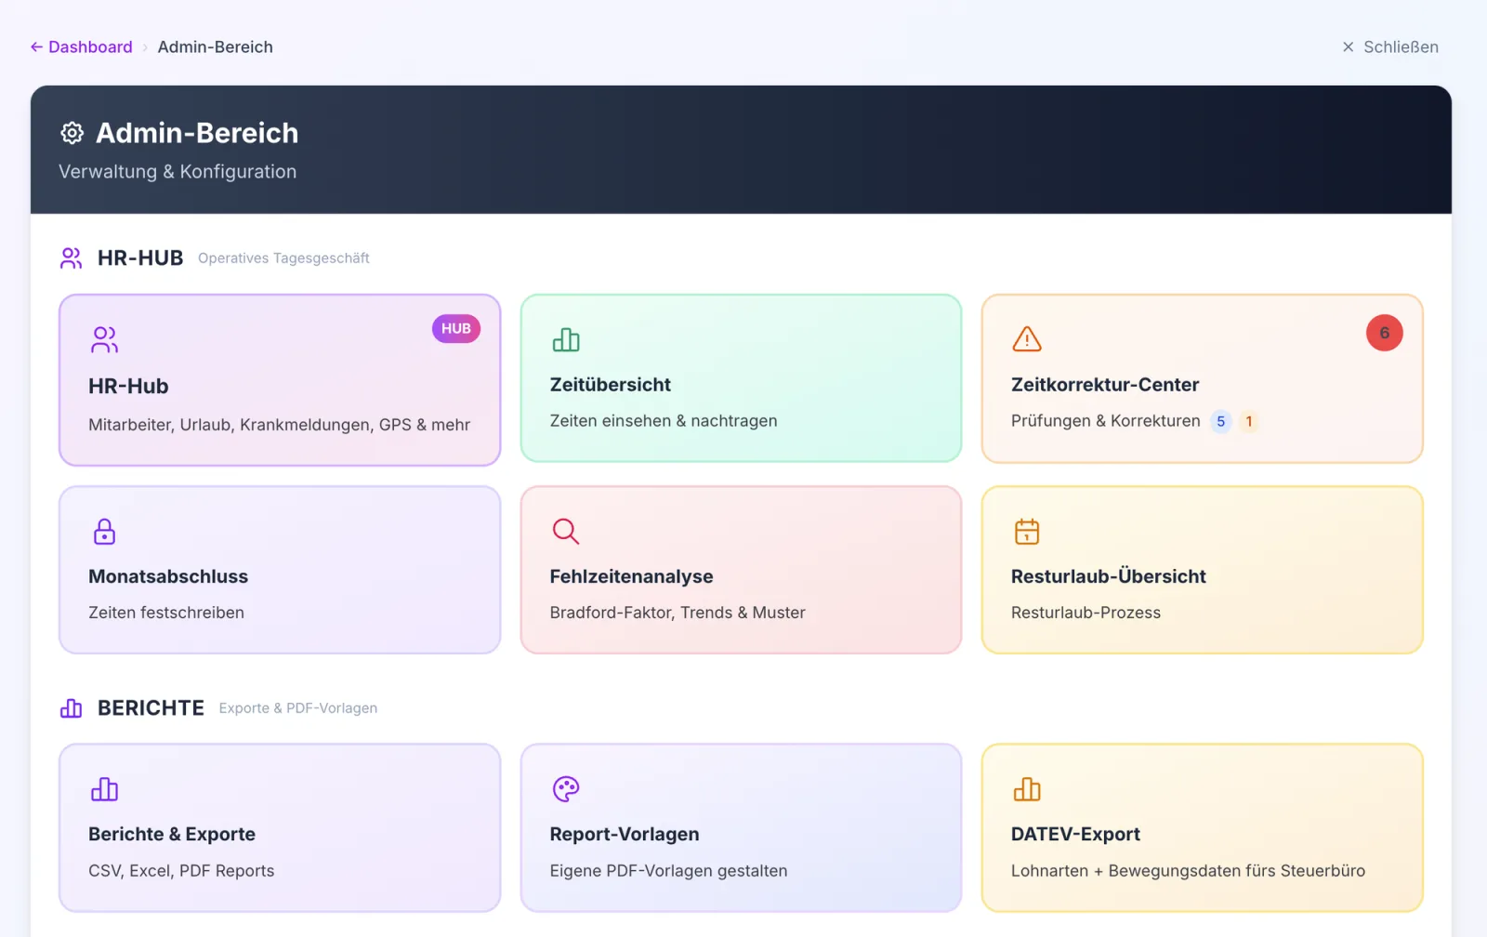
Task: Click the purple HUB badge
Action: pos(456,328)
